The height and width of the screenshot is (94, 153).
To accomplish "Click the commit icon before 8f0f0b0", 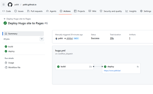I will (x=65, y=38).
